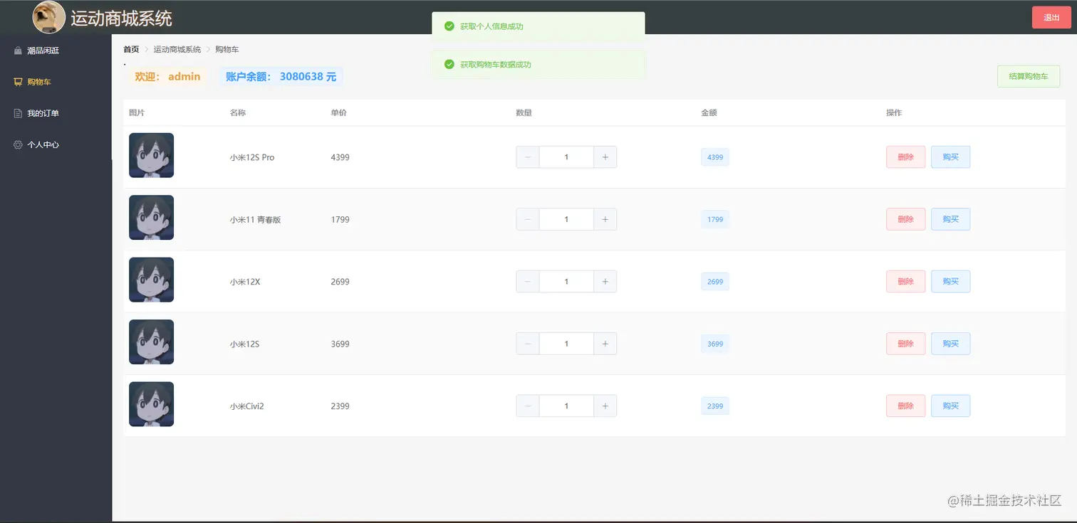
Task: Increase quantity for 小米12X
Action: [x=605, y=282]
